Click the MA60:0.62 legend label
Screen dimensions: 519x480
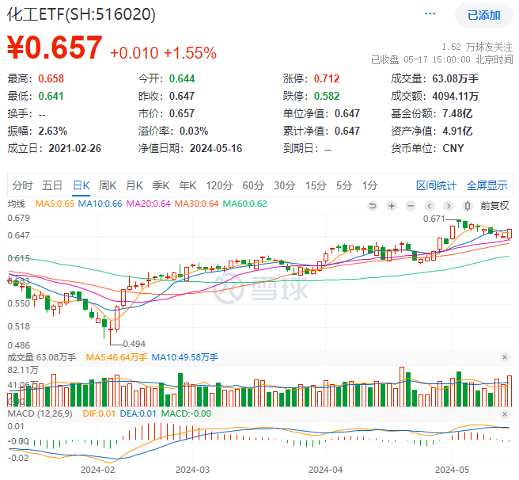click(244, 204)
